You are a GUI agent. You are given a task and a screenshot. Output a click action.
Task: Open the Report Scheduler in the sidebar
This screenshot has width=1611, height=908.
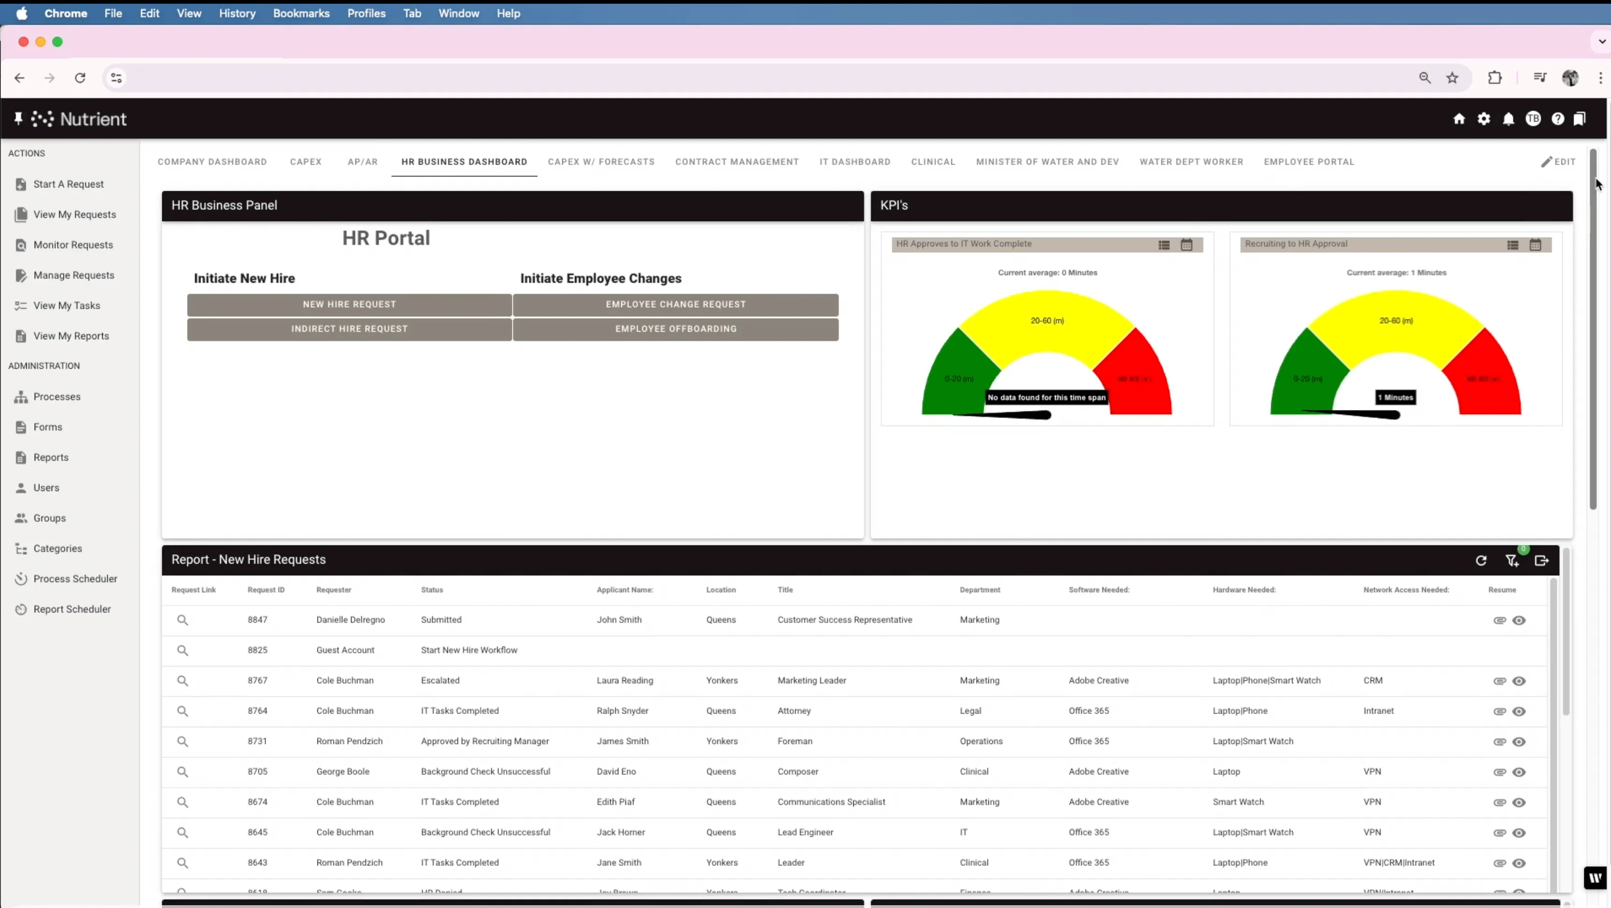[x=71, y=608]
